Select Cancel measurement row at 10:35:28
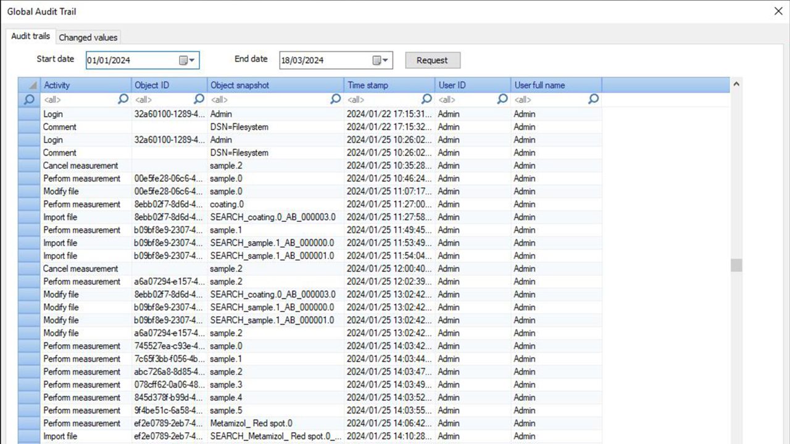 click(310, 166)
